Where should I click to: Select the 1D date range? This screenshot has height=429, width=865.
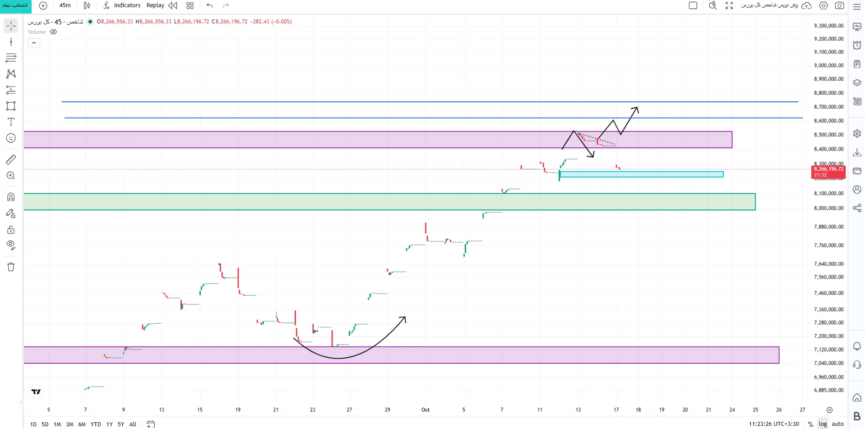point(33,424)
